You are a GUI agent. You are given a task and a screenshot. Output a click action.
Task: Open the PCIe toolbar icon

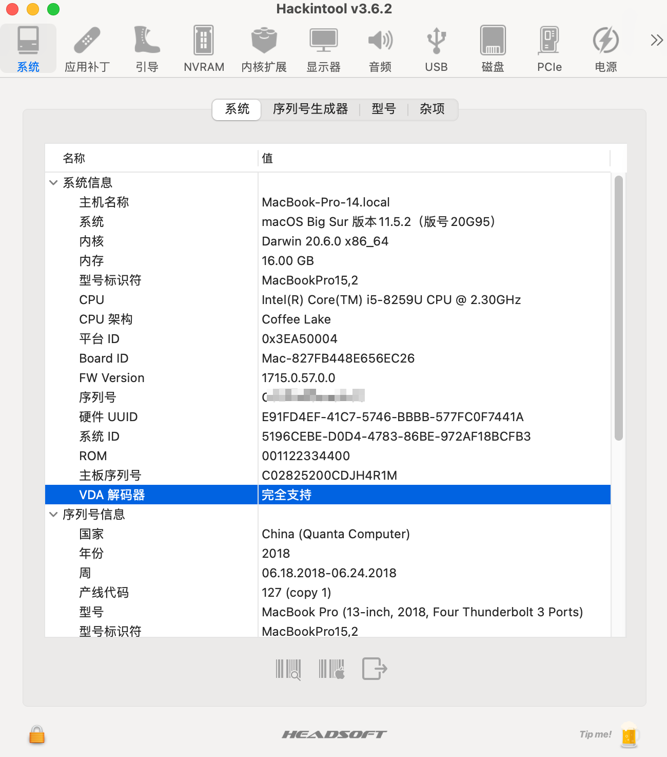click(550, 49)
